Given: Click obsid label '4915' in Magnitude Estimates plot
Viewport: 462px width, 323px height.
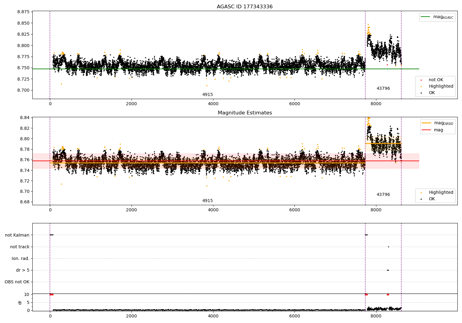Looking at the screenshot, I should 208,201.
